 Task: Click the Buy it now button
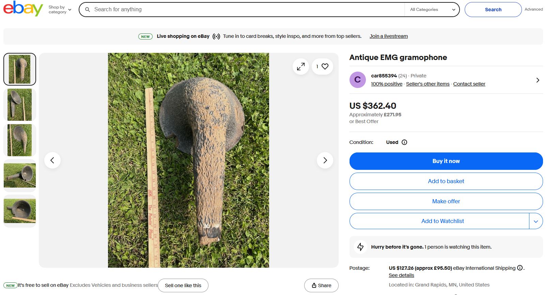click(446, 161)
